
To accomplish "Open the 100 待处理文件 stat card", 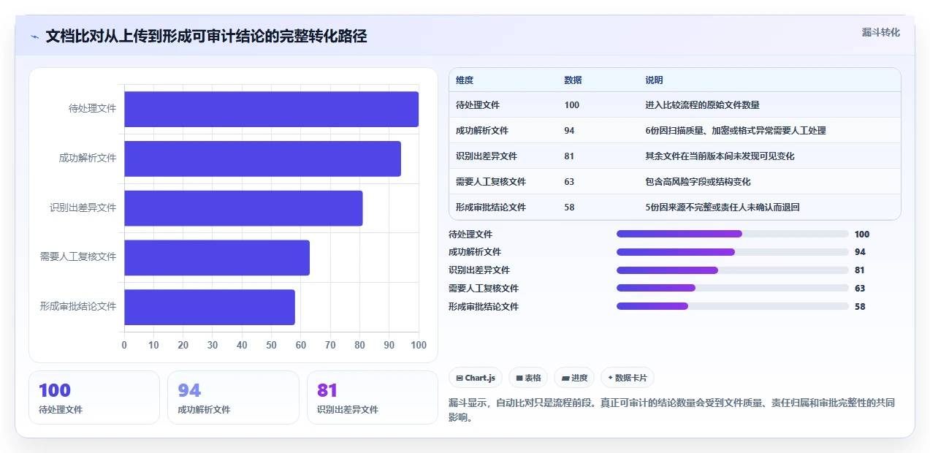I will [94, 397].
